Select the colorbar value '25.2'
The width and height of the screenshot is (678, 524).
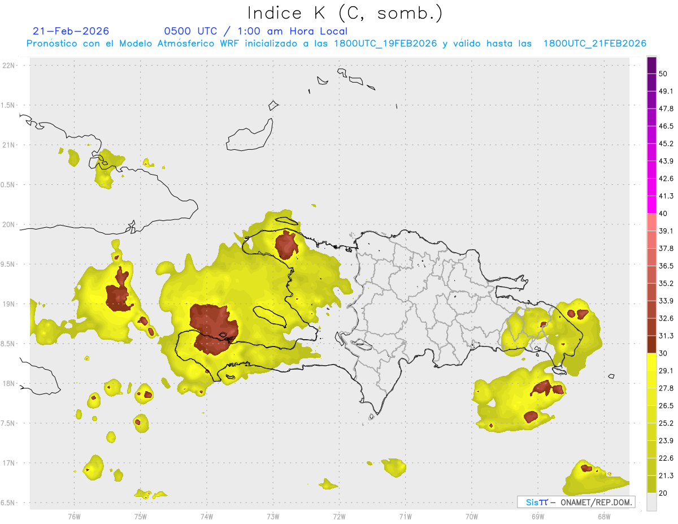pos(666,423)
